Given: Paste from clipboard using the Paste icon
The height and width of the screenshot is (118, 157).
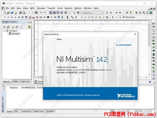Looking at the screenshot, I should point(36,13).
